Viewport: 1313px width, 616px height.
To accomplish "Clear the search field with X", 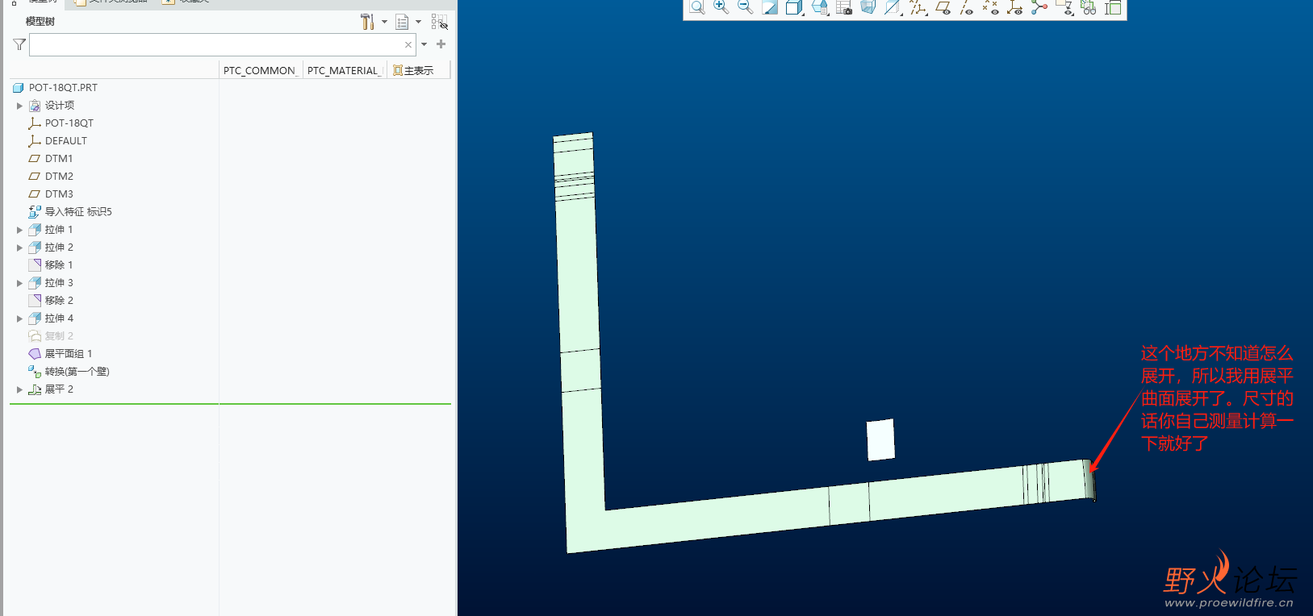I will point(408,44).
